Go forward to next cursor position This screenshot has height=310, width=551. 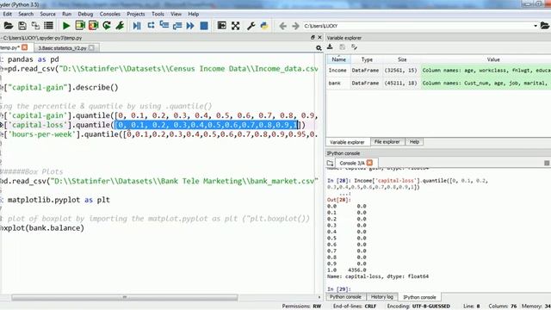295,26
